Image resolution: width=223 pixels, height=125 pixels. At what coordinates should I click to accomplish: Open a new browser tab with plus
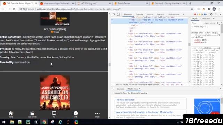[x=190, y=3]
